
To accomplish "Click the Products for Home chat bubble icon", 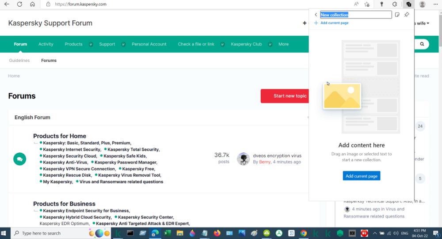I will (x=20, y=159).
